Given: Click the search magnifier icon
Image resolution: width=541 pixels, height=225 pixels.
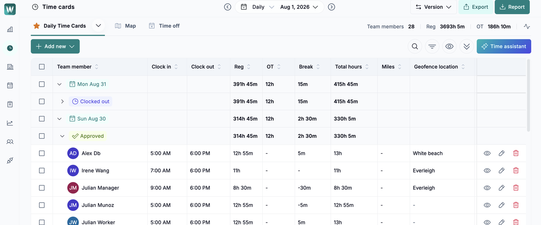Looking at the screenshot, I should (x=415, y=46).
